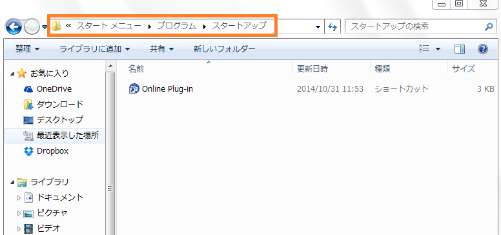Click the folder icon in address bar
This screenshot has height=235, width=501.
57,26
